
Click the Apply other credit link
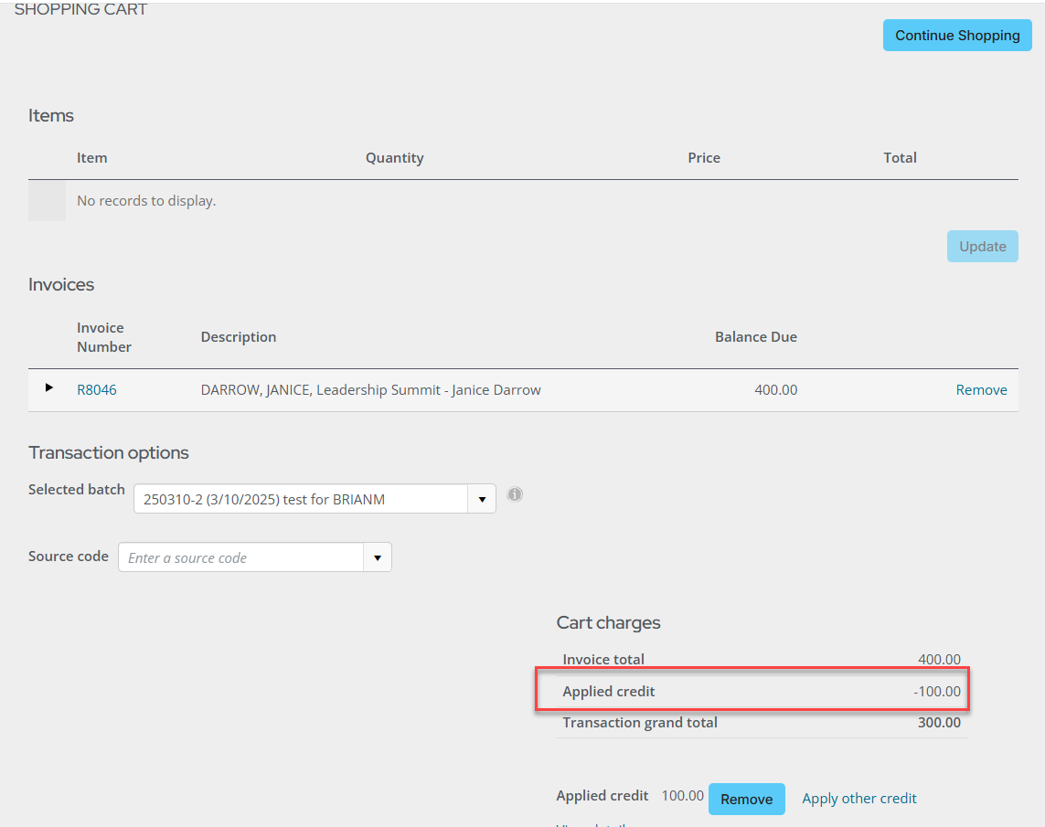click(x=858, y=799)
